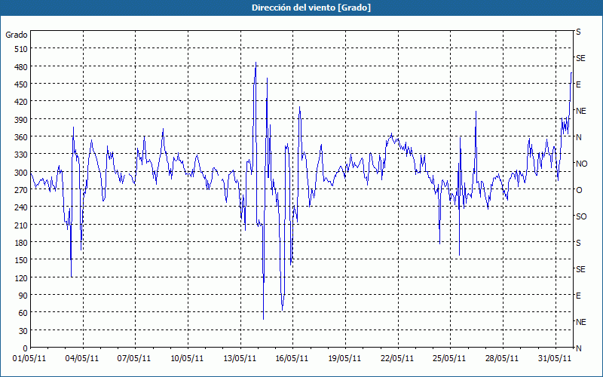Click the 16/05/11 date tick
Viewport: 603px width, 377px height.
[x=292, y=359]
